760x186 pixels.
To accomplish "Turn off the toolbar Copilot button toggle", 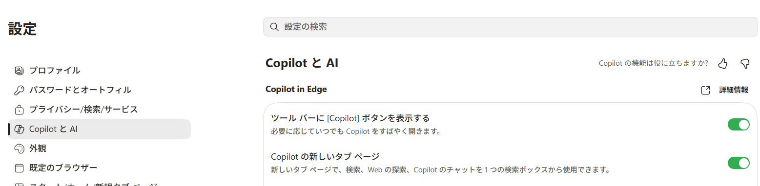I will pyautogui.click(x=739, y=125).
